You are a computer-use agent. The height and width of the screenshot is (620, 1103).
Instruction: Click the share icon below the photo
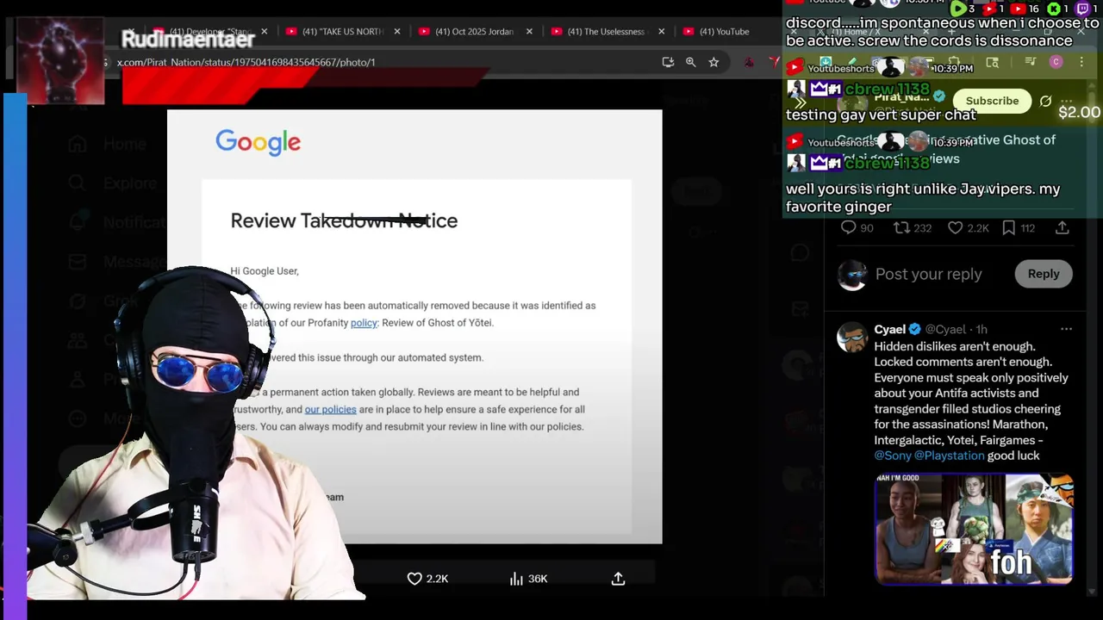[x=618, y=579]
